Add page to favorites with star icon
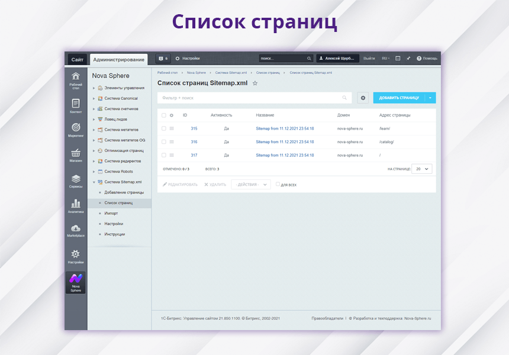This screenshot has width=509, height=355. pyautogui.click(x=255, y=83)
